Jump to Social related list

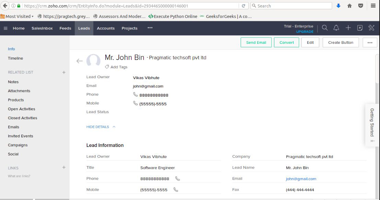coord(13,154)
